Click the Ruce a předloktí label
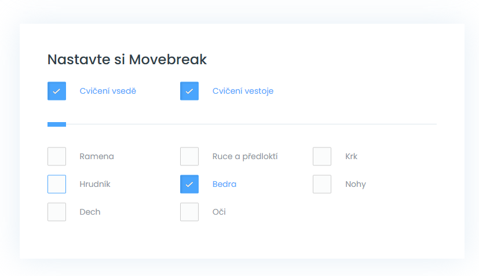This screenshot has height=276, width=479. [x=245, y=156]
